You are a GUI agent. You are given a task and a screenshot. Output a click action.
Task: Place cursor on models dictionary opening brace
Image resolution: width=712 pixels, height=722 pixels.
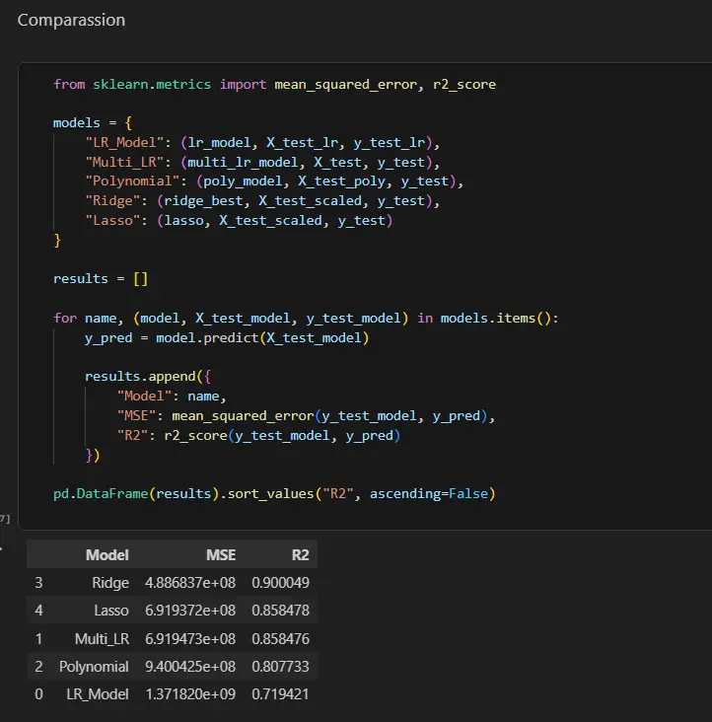click(128, 123)
